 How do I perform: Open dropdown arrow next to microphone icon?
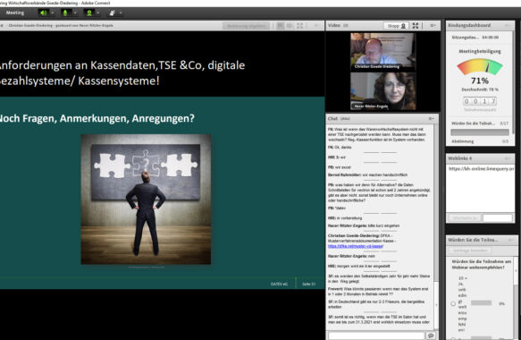click(x=75, y=13)
